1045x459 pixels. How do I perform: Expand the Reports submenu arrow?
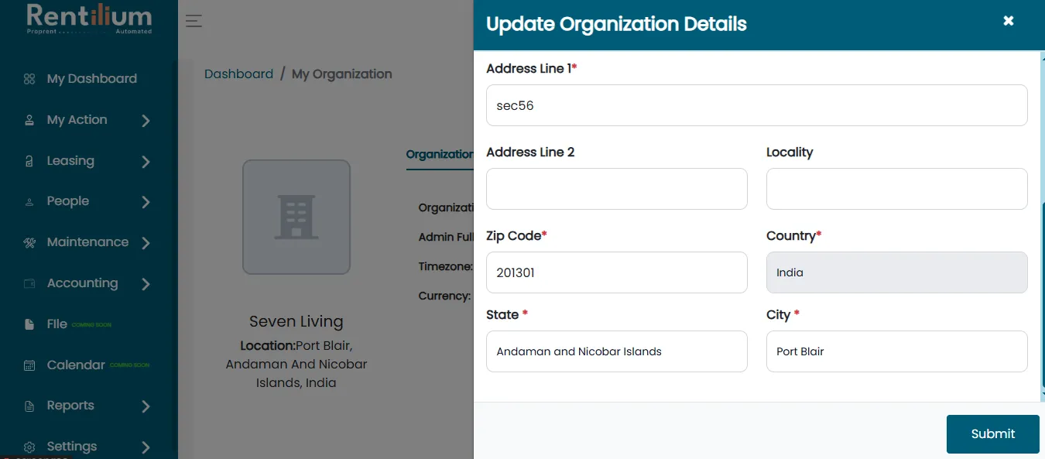146,406
